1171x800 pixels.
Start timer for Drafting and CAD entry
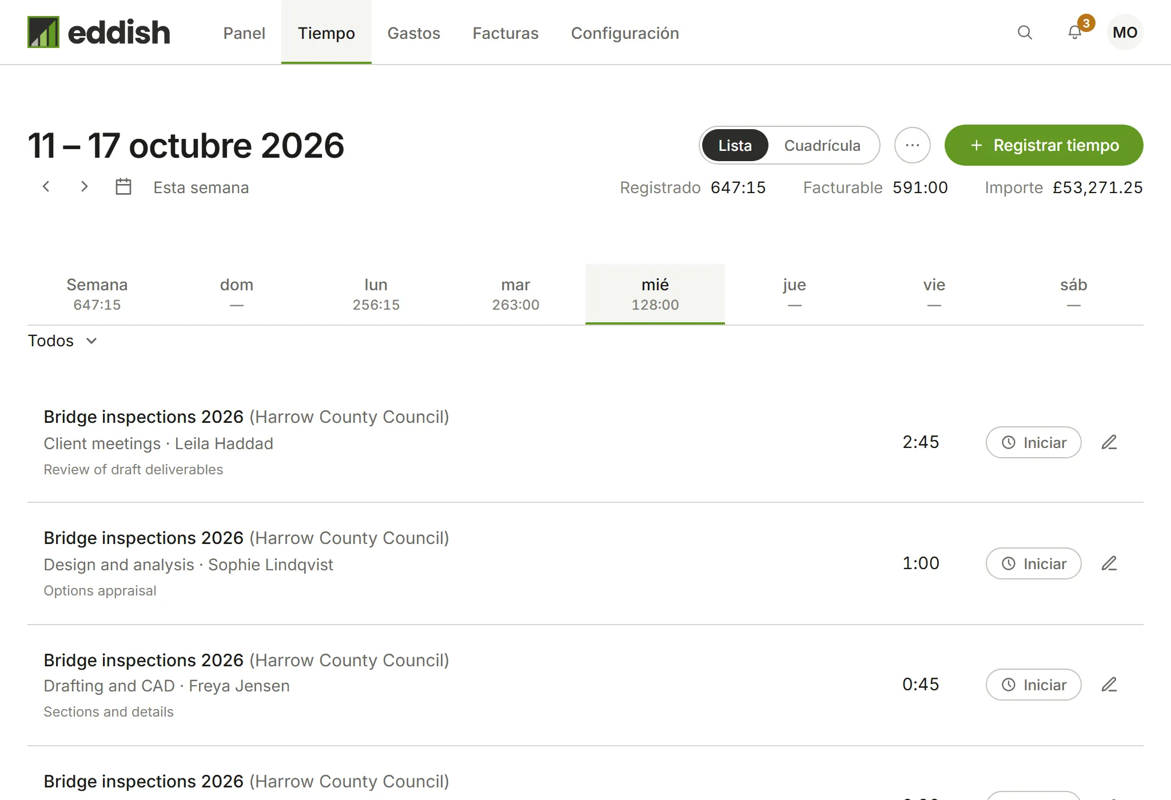1033,685
